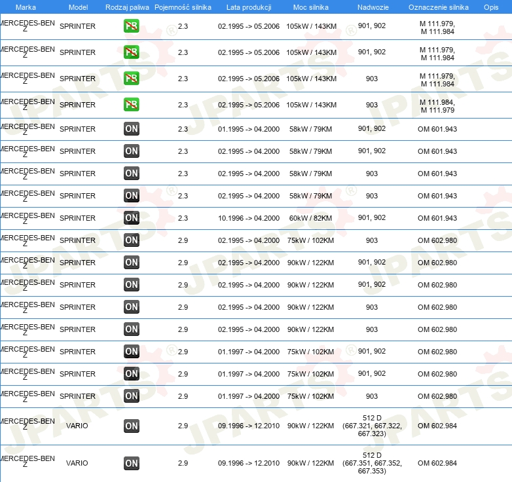Click OM 602.984 in the 667.351 row
This screenshot has height=482, width=512.
[437, 463]
